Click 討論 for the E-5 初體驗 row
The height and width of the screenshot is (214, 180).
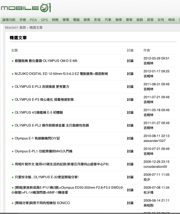[130, 112]
